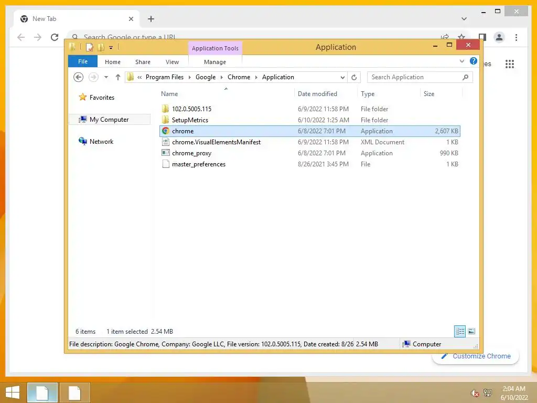Open the address bar history dropdown
This screenshot has height=403, width=537.
342,78
